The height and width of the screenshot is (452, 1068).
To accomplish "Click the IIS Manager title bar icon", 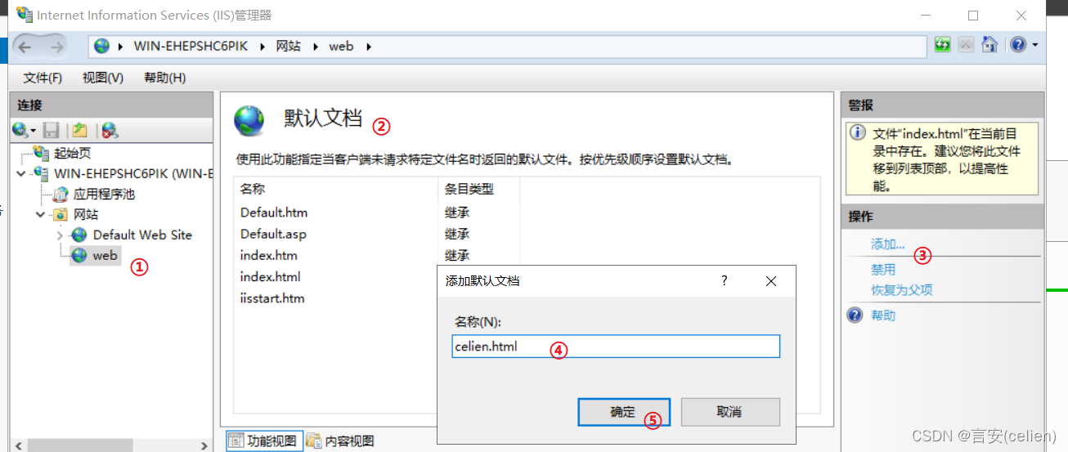I will [x=25, y=15].
